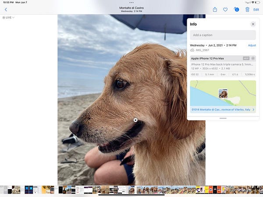Open the 01014 Montalto di Castro address link
Viewport: 263px width, 197px height.
221,109
